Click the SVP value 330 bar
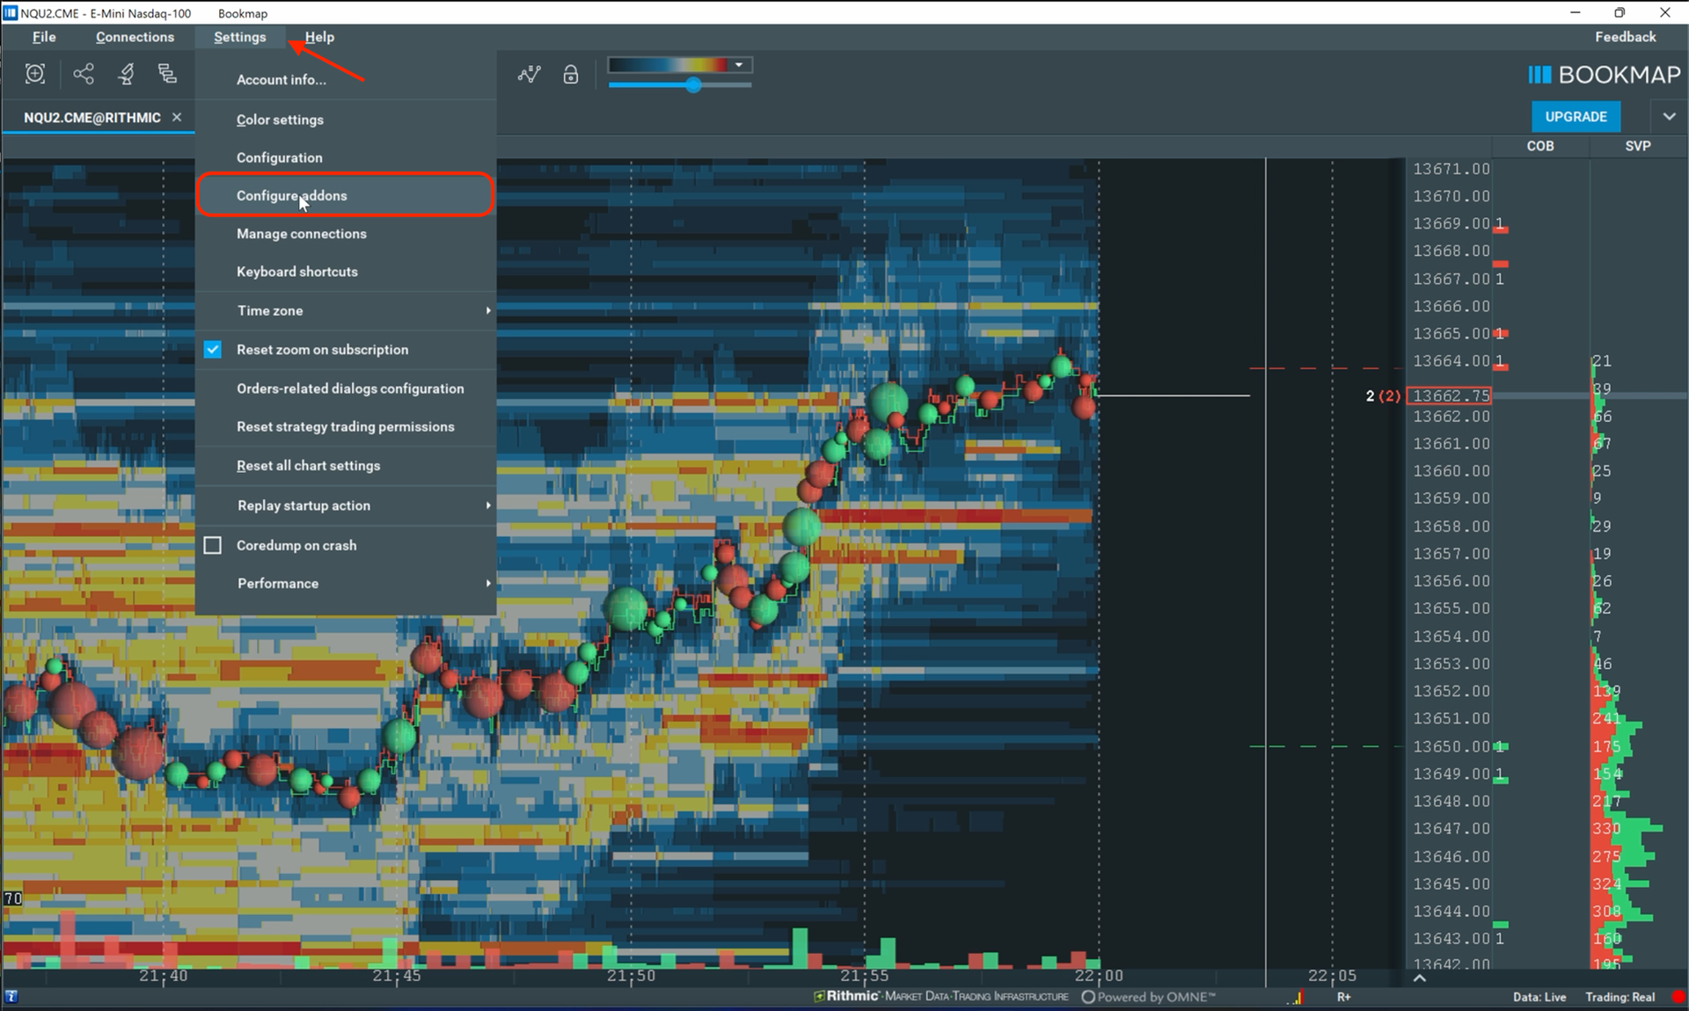The height and width of the screenshot is (1011, 1689). point(1627,829)
